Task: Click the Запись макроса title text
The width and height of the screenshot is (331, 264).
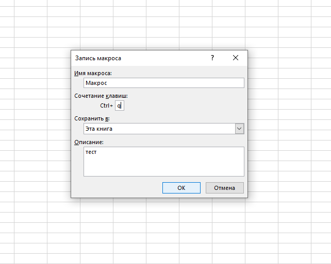Action: pyautogui.click(x=98, y=58)
